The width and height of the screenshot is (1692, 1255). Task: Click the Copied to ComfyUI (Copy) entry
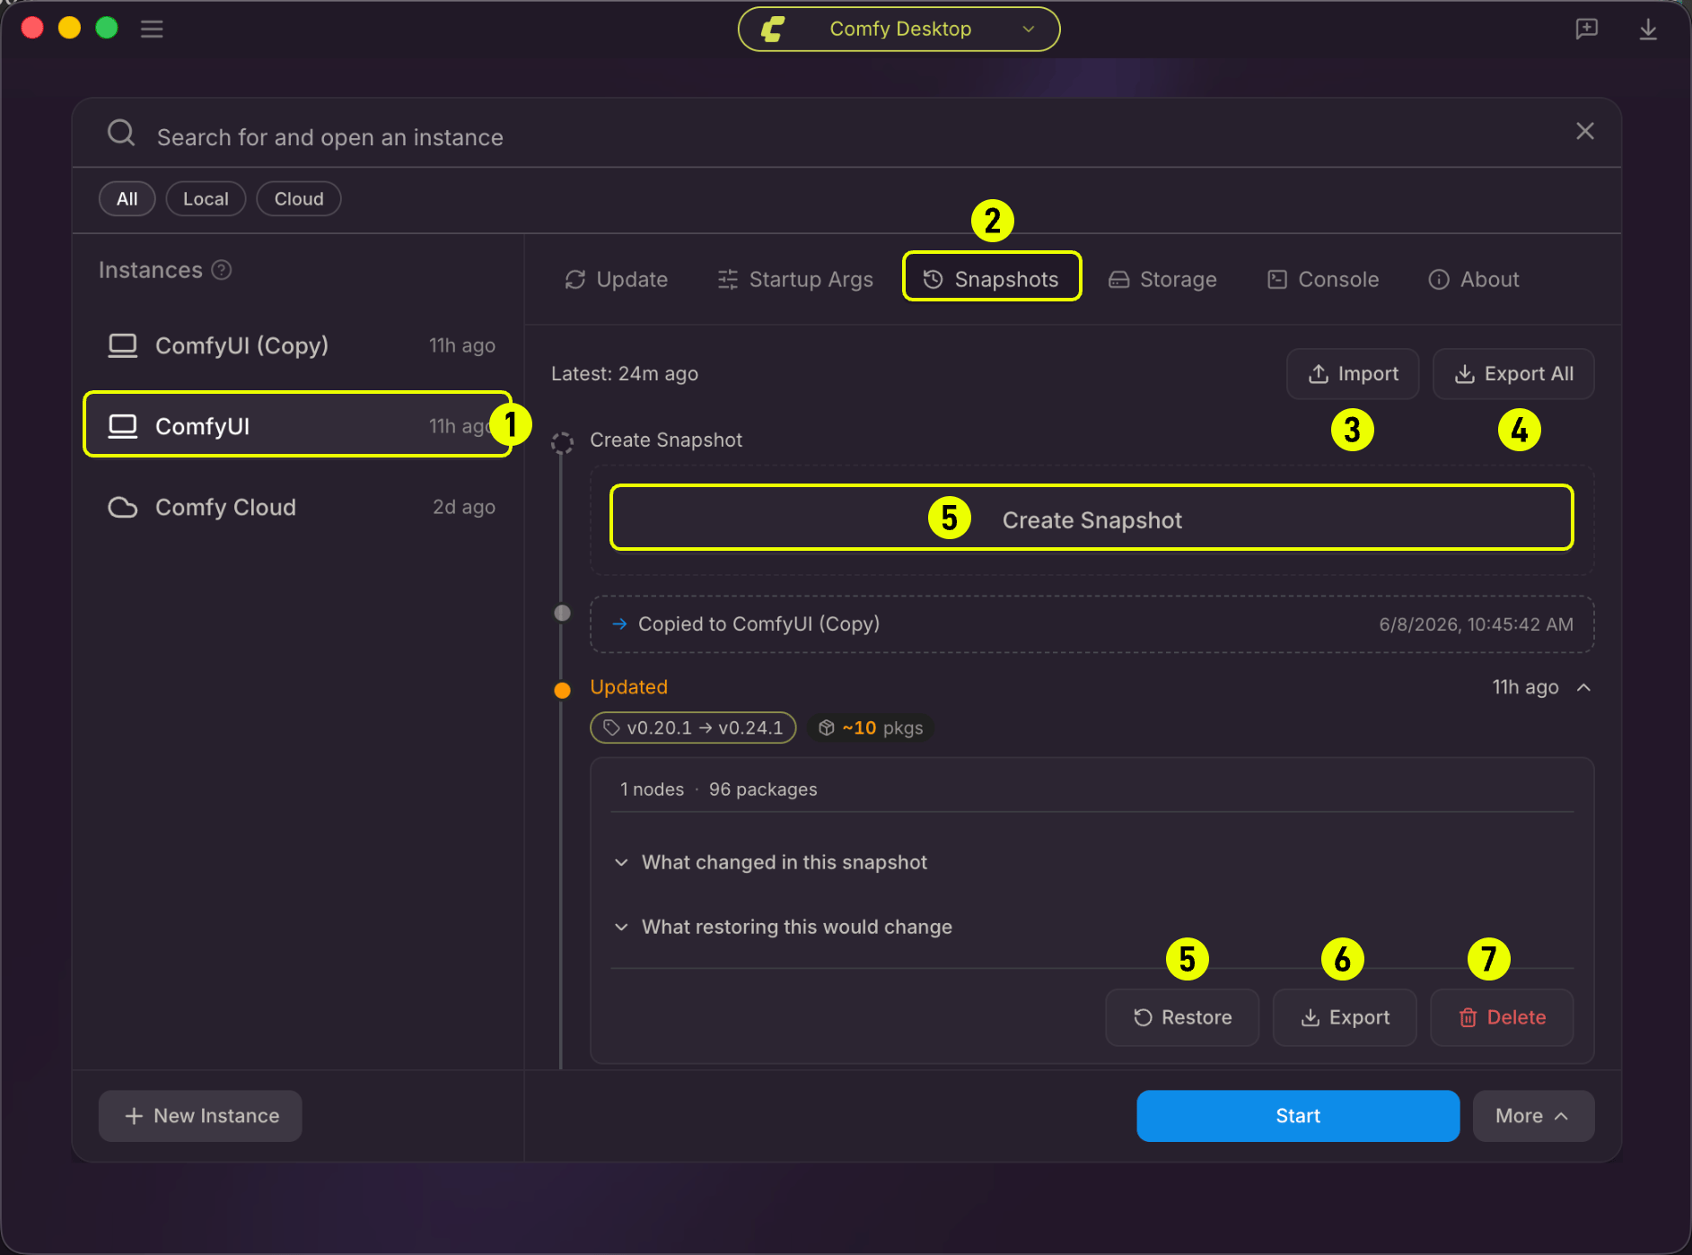[x=1091, y=624]
